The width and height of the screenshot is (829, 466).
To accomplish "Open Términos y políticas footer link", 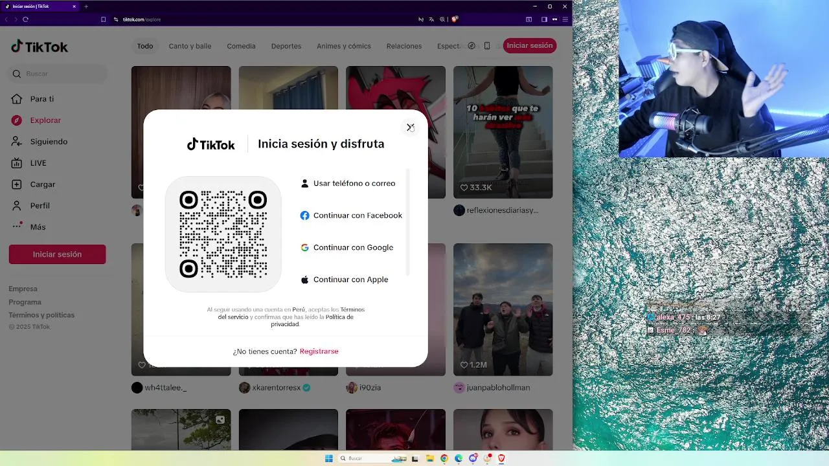I will tap(41, 315).
